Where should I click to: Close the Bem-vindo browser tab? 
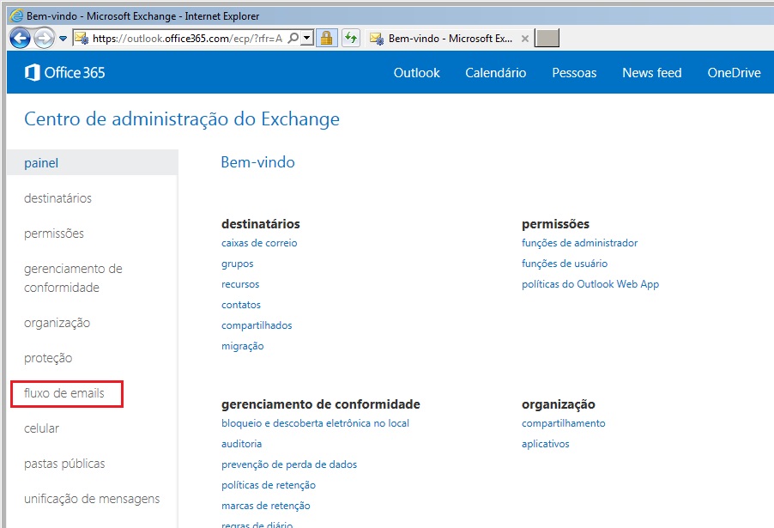click(525, 39)
